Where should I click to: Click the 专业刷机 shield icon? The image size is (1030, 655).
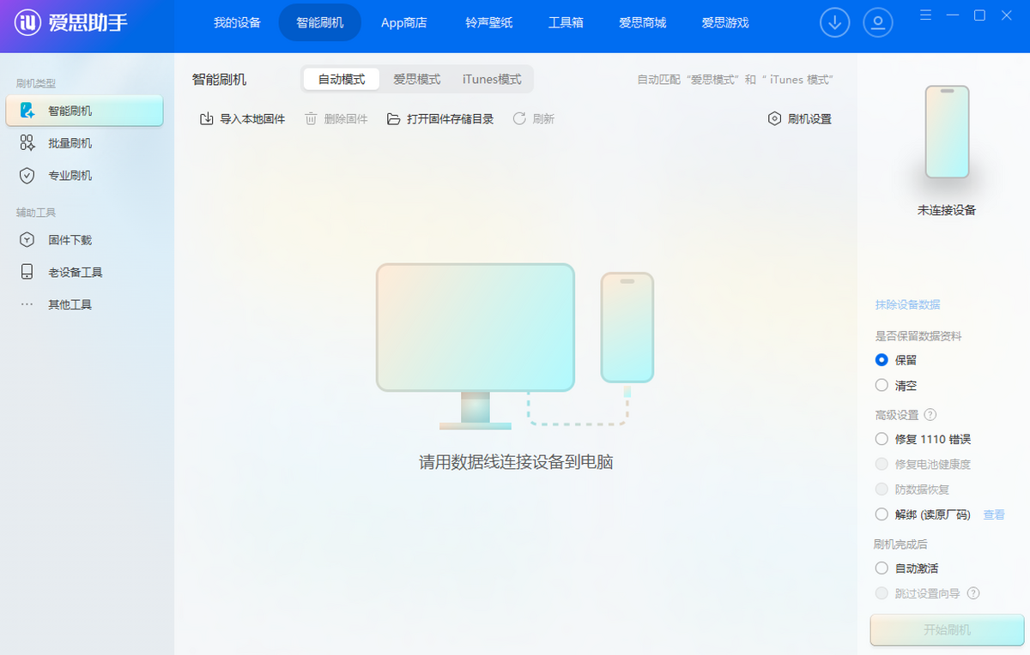click(x=27, y=176)
